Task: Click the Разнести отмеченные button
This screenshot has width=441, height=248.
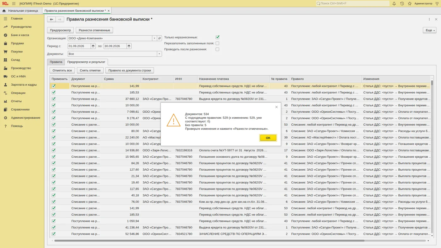Action: pyautogui.click(x=94, y=30)
